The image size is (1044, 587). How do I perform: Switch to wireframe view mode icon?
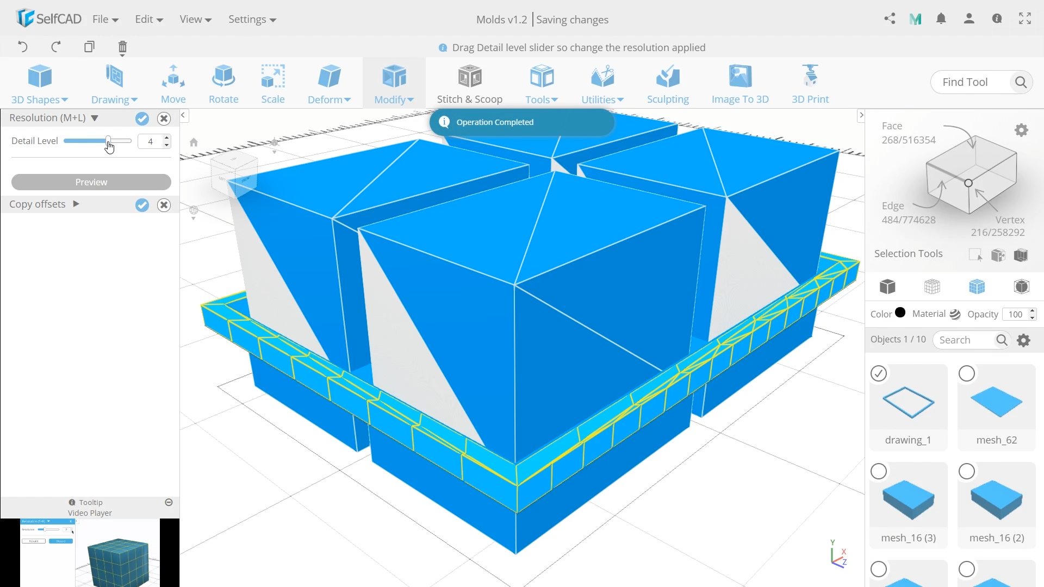pos(932,286)
